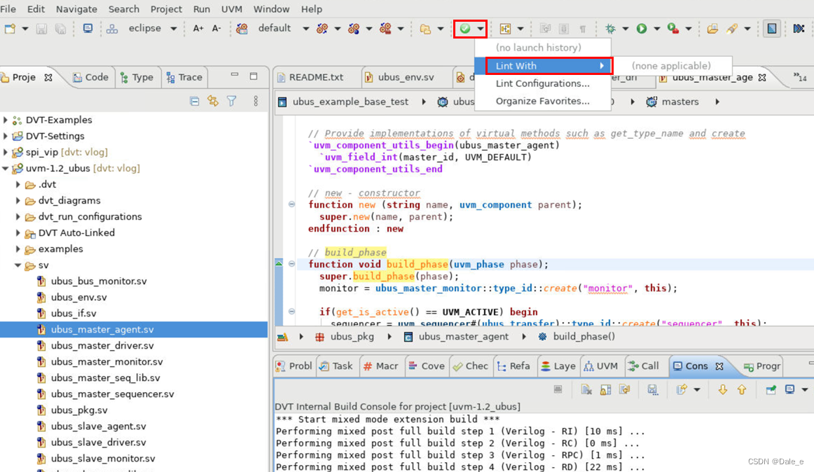Click the New wizard icon in toolbar

point(10,29)
